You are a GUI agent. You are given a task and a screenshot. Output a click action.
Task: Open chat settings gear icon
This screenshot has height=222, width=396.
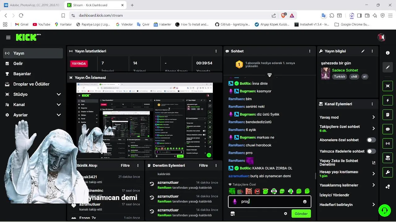[x=286, y=214]
